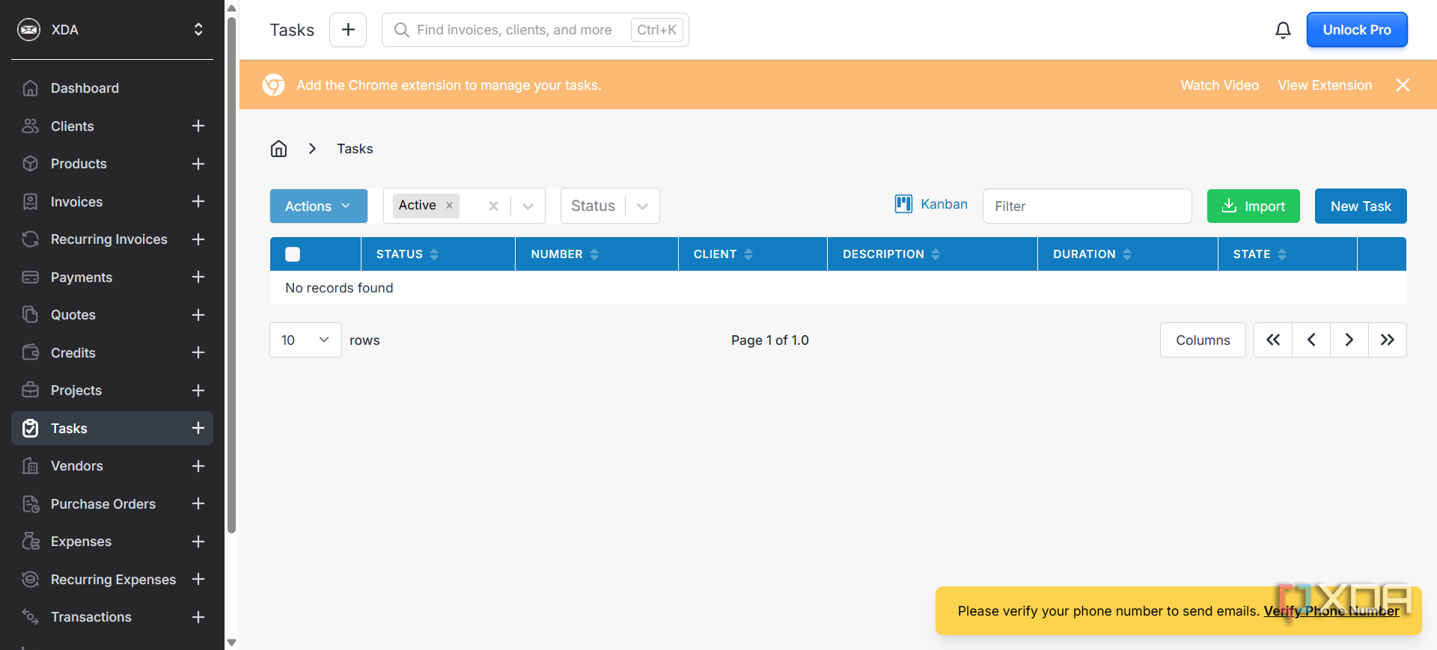Screen dimensions: 1437x650
Task: Switch to Kanban view
Action: tap(931, 204)
